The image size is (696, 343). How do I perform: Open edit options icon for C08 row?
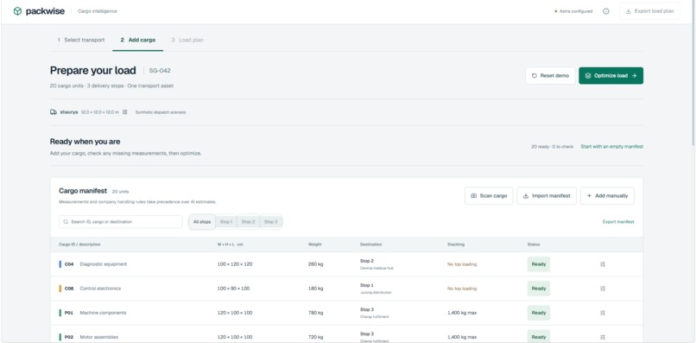point(603,289)
